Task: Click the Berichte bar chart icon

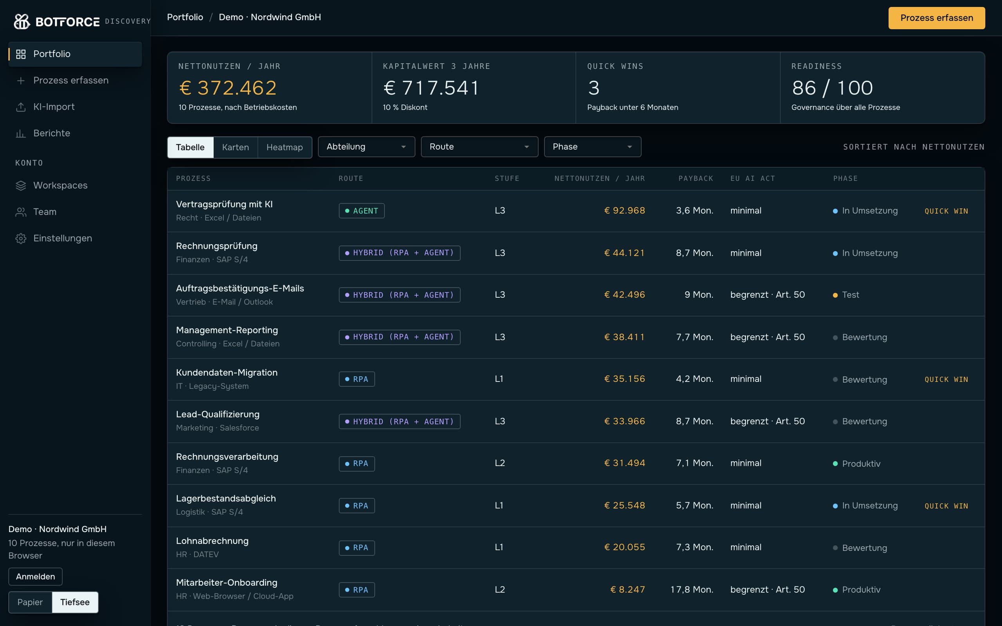Action: [x=21, y=133]
